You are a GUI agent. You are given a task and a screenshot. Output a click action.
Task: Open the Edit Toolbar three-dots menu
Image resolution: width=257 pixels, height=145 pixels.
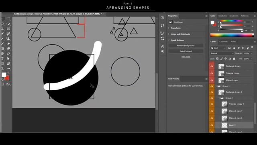[x=8, y=68]
